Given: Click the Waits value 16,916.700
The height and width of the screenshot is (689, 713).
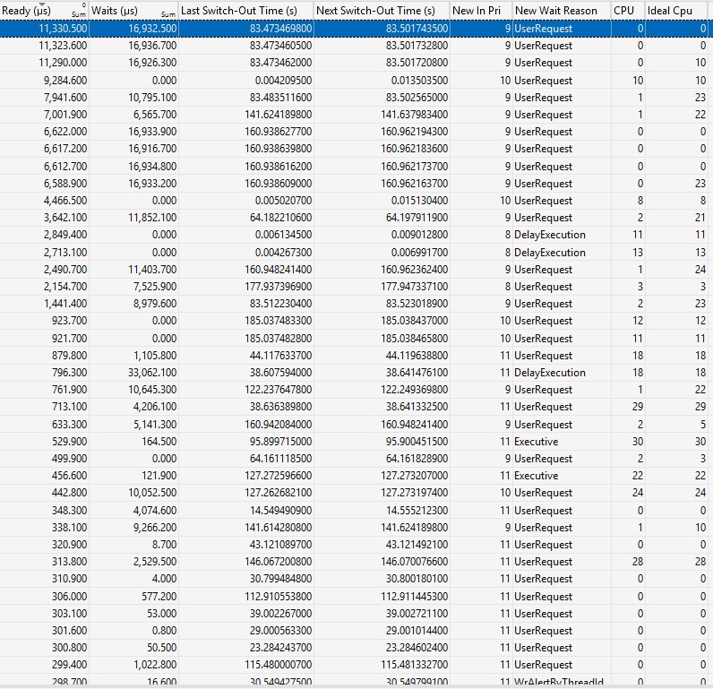Looking at the screenshot, I should click(152, 149).
